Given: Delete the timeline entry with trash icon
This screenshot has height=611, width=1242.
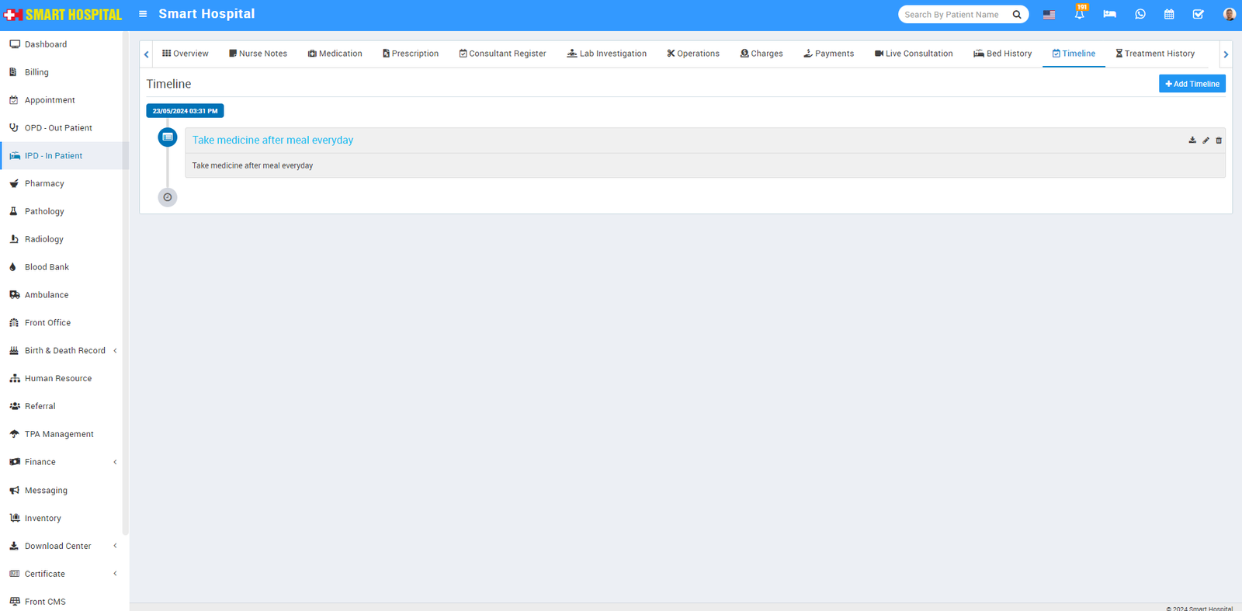Looking at the screenshot, I should tap(1219, 141).
